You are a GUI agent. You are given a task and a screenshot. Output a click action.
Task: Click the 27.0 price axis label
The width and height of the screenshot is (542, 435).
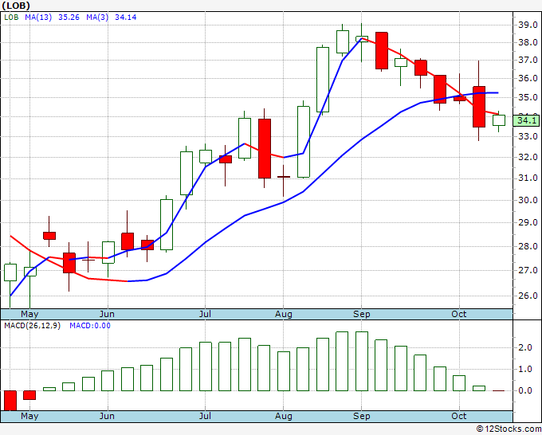click(528, 270)
